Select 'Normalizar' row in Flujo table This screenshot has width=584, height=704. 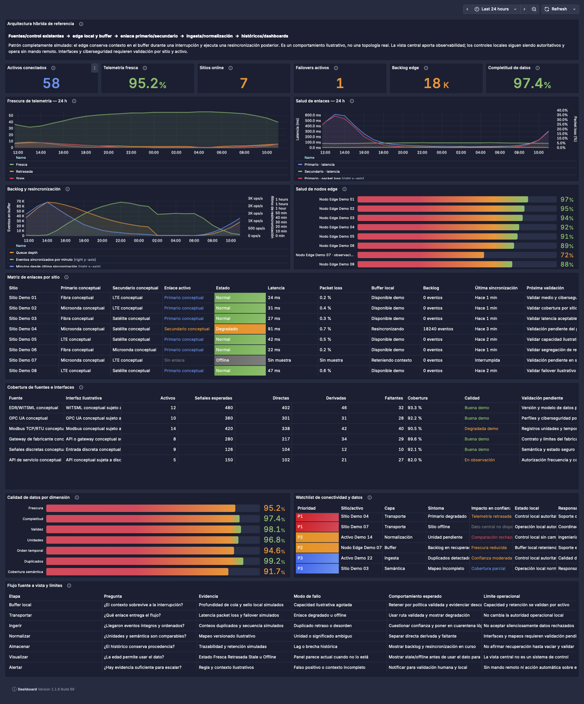tap(292, 636)
